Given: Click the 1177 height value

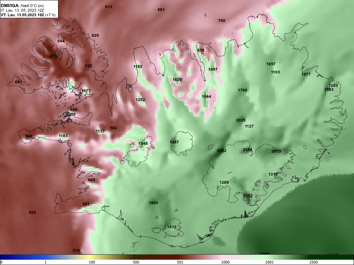Looking at the screenshot, I should [x=86, y=91].
